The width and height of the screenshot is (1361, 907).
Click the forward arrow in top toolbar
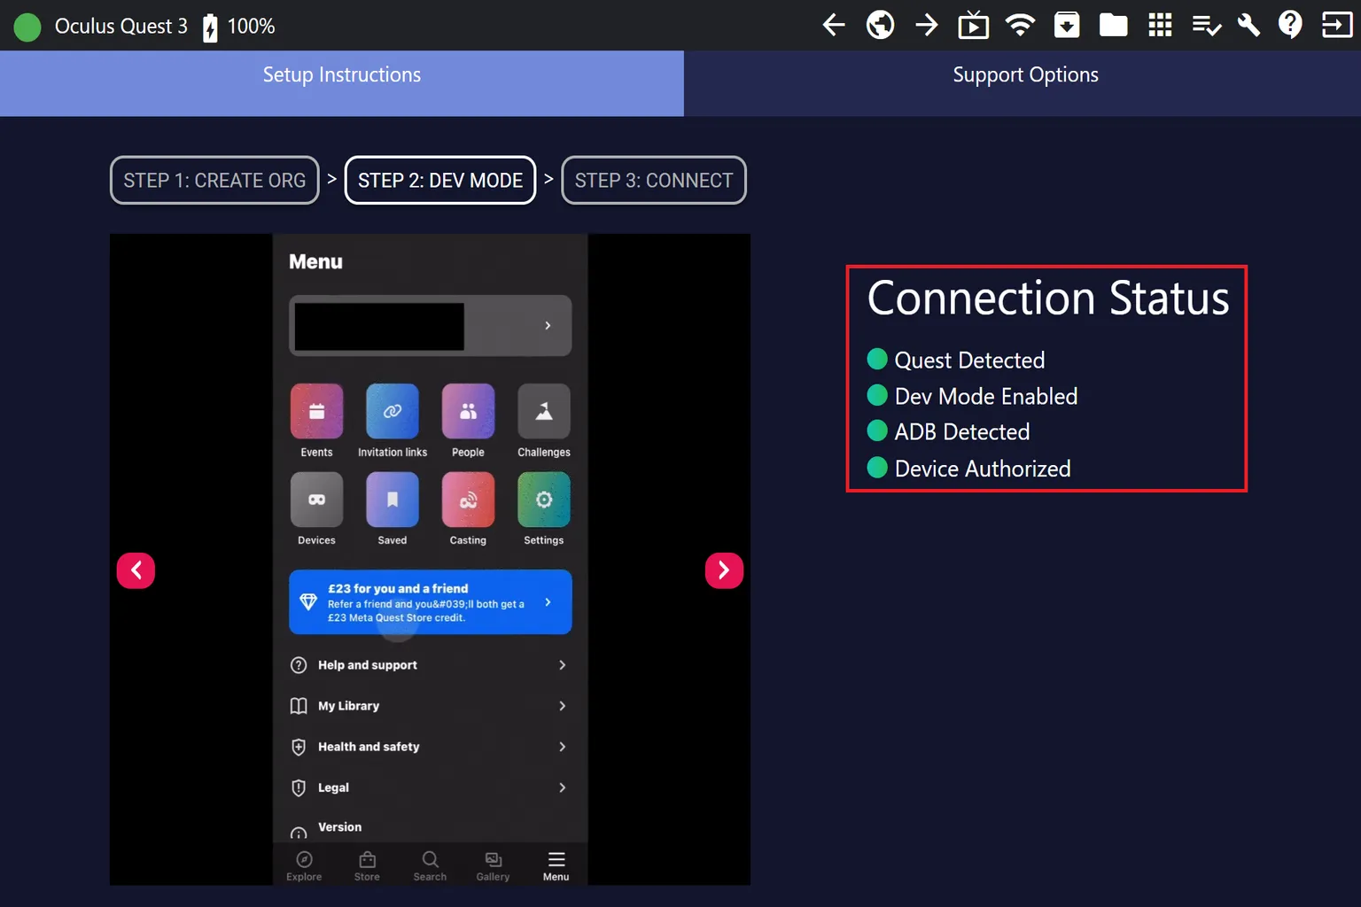pyautogui.click(x=927, y=25)
